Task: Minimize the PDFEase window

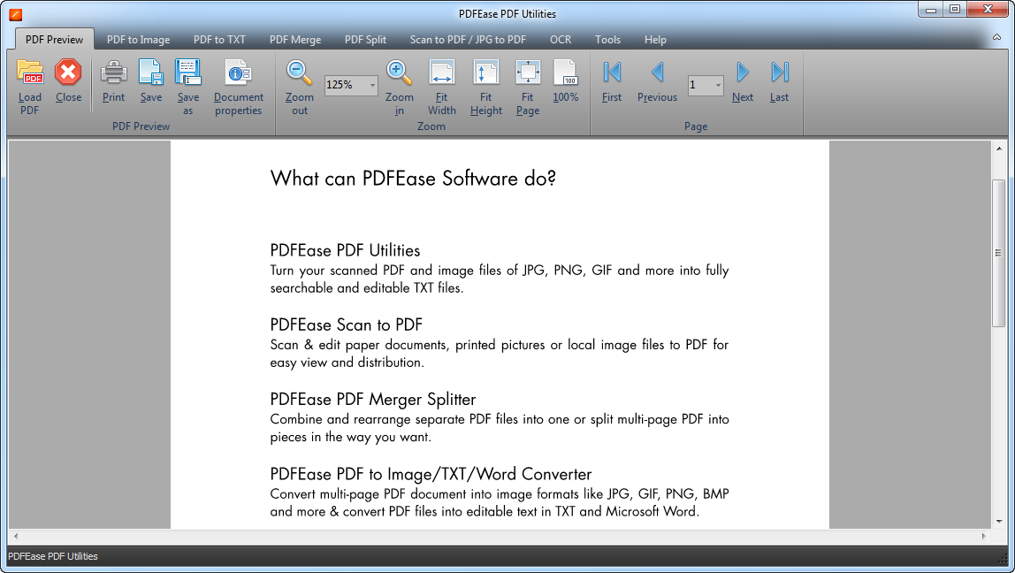Action: point(932,9)
